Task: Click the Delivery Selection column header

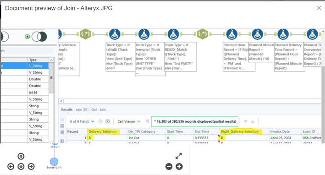Action: (x=107, y=131)
